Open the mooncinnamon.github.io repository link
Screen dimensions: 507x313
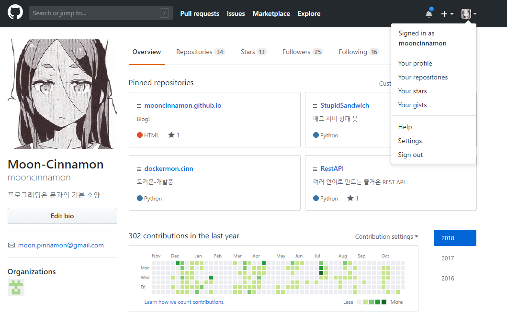pos(182,105)
